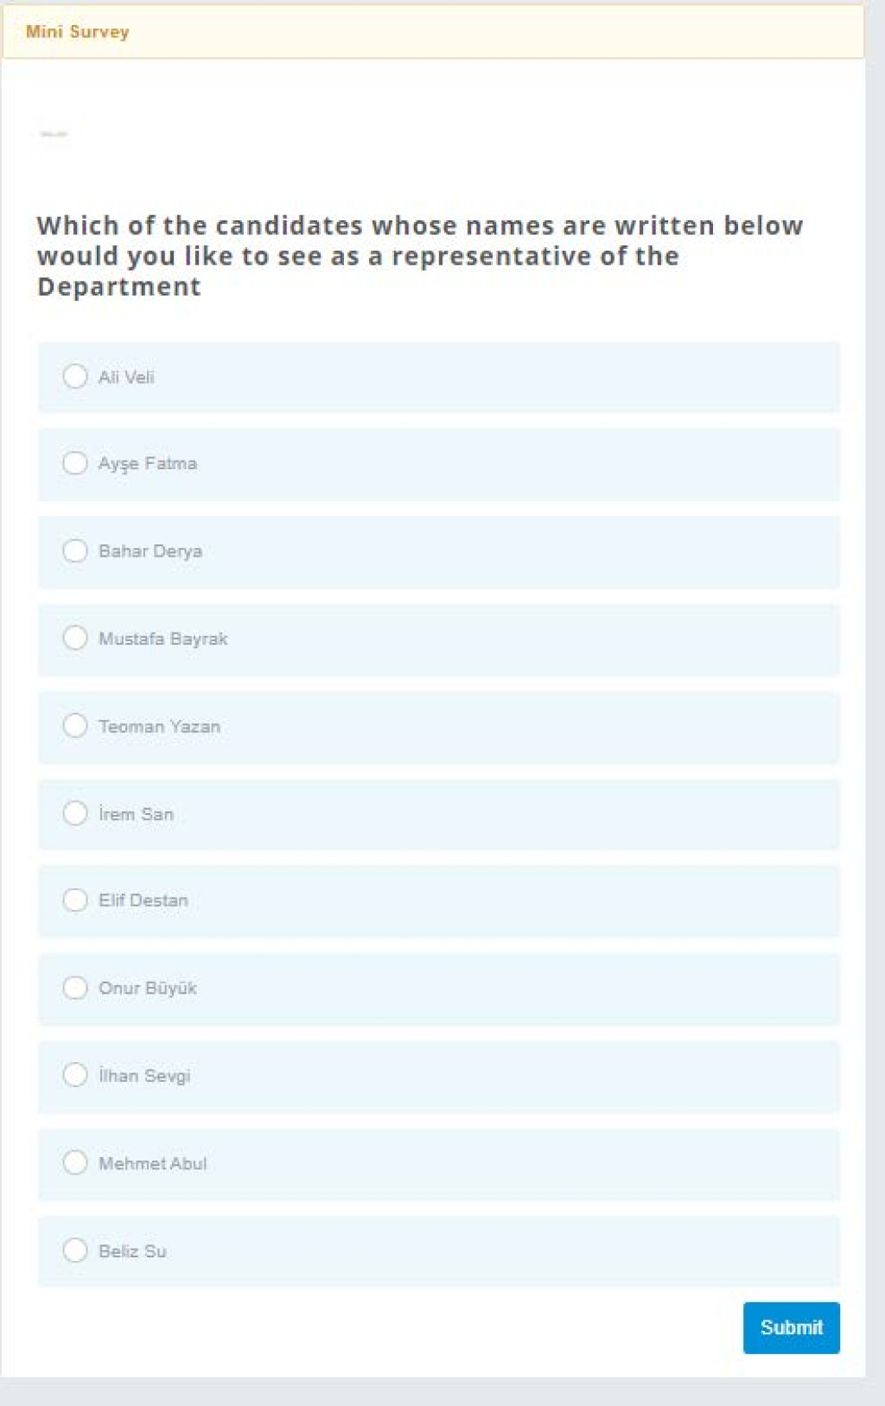Image resolution: width=885 pixels, height=1406 pixels.
Task: Click the Mini Survey header title
Action: (x=78, y=32)
